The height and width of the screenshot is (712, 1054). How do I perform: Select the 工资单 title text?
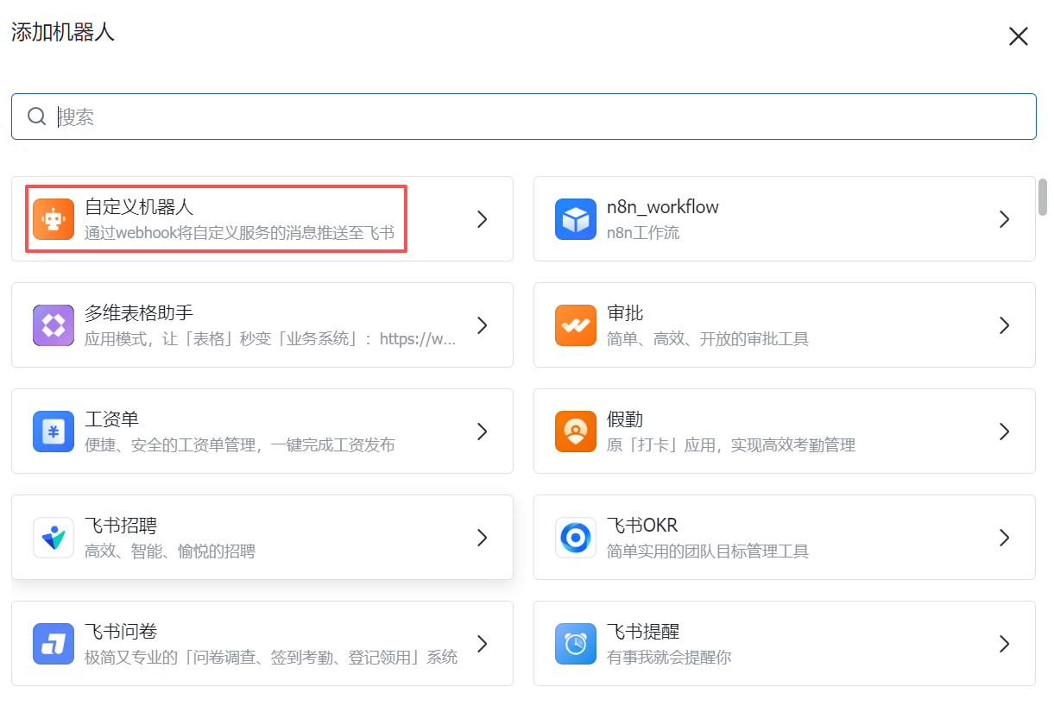[112, 419]
